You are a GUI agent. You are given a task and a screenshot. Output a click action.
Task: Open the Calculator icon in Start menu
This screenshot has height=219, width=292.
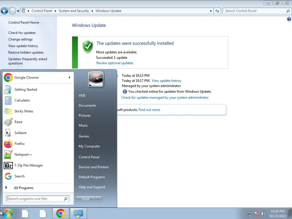(x=8, y=100)
